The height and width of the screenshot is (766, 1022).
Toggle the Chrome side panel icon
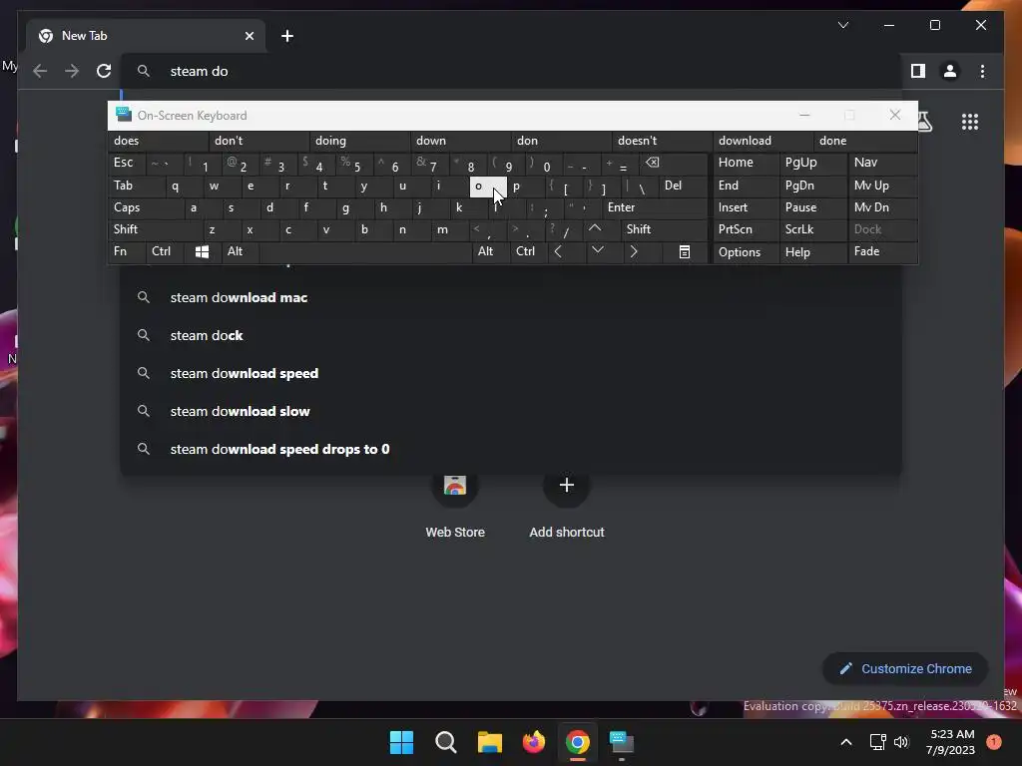click(918, 71)
